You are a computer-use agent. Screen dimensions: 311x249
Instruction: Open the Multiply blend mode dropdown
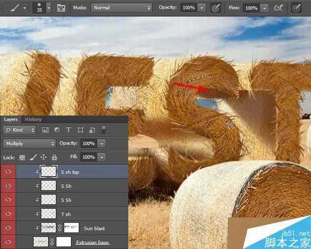[x=29, y=143]
